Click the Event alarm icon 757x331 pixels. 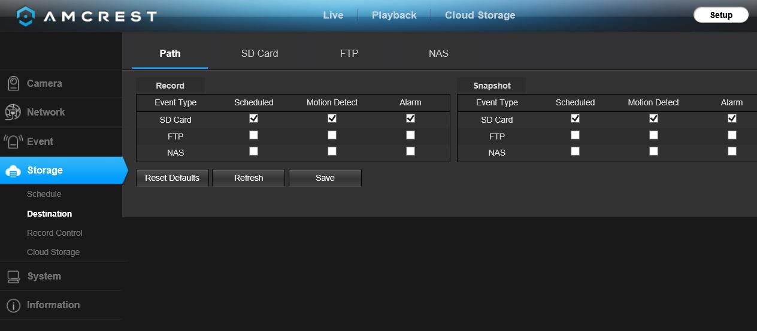(x=13, y=141)
